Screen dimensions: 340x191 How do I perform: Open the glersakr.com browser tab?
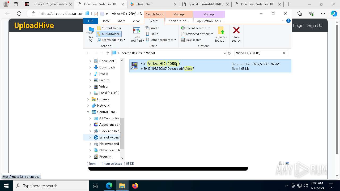[205, 4]
